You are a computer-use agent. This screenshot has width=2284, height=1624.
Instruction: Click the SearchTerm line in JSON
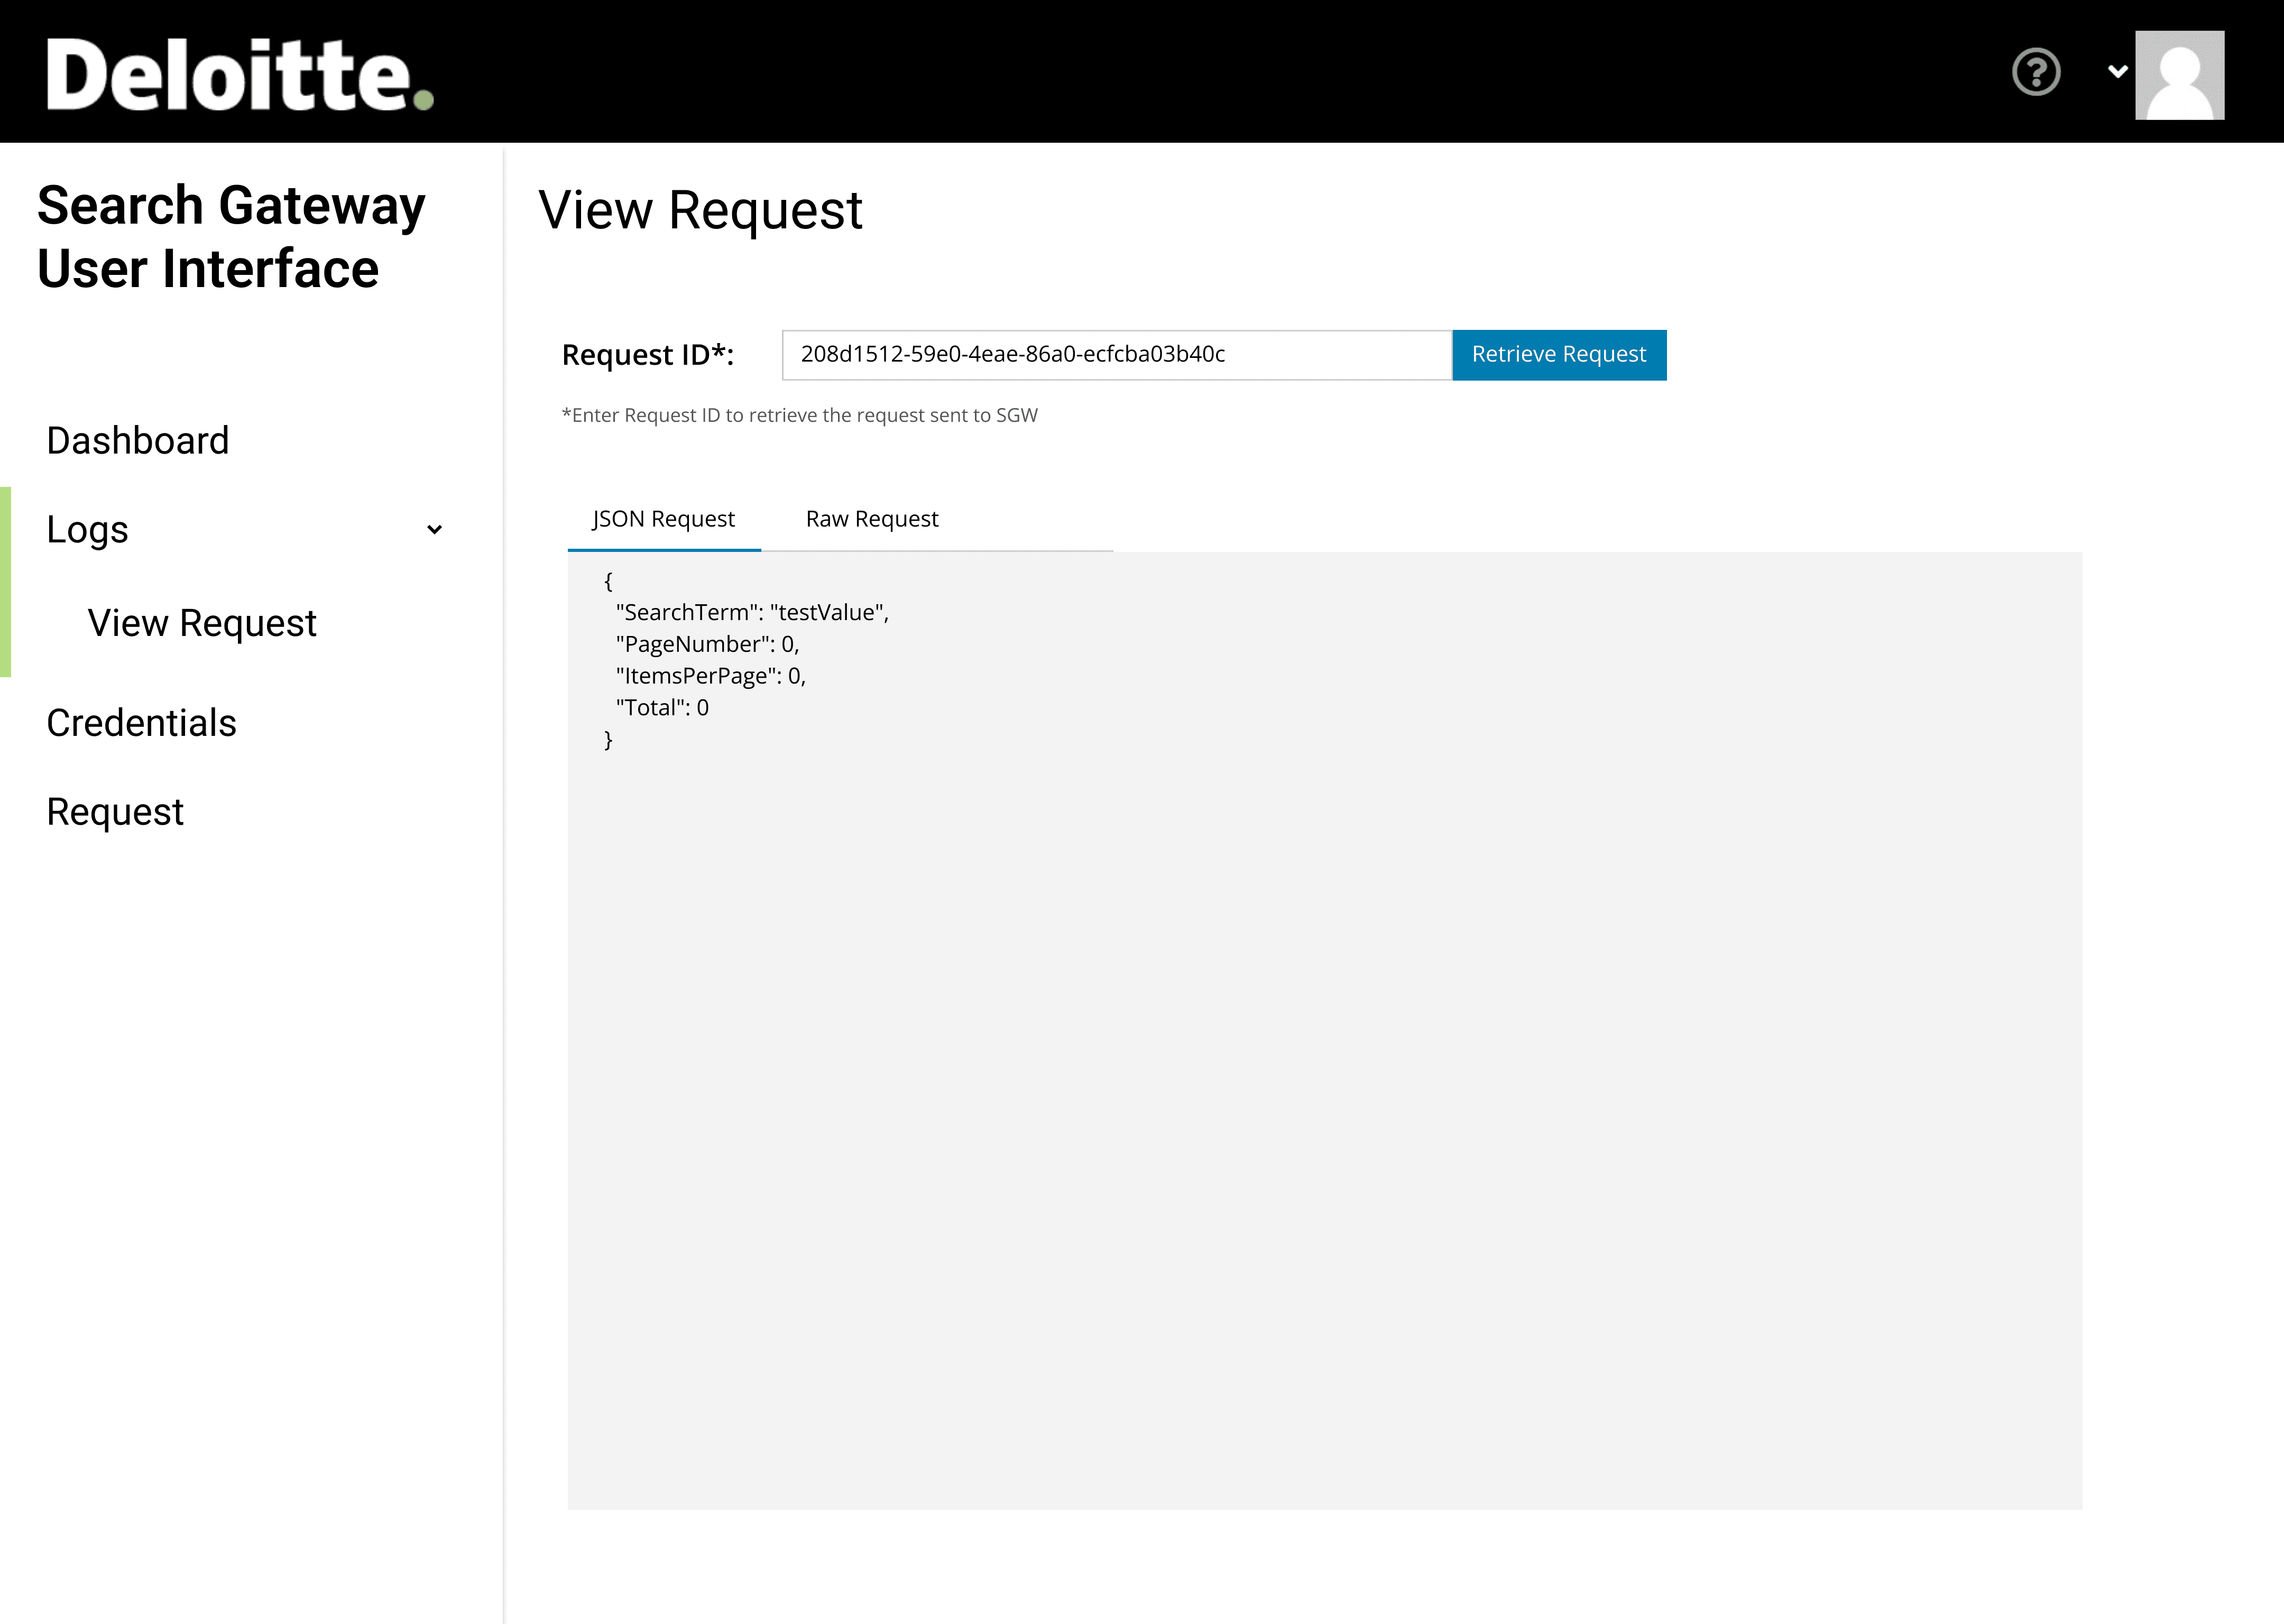pos(752,613)
